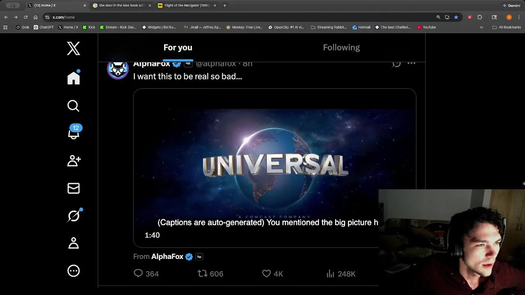Close the '(12) Home / X' tab
525x295 pixels.
click(85, 5)
